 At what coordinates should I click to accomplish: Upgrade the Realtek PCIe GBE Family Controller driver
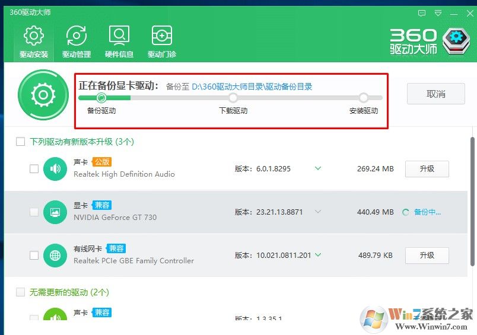tap(427, 256)
